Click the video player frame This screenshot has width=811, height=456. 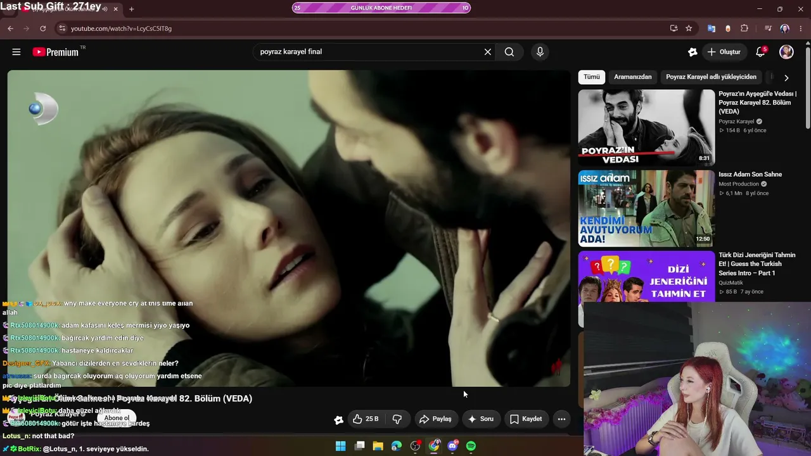pyautogui.click(x=289, y=228)
